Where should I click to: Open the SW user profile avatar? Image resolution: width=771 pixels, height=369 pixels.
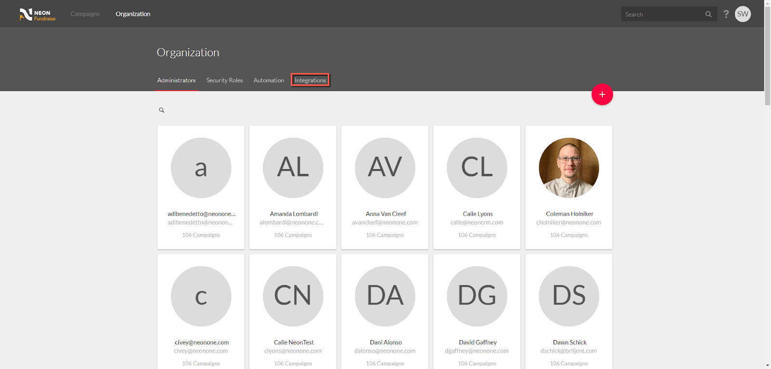tap(743, 14)
